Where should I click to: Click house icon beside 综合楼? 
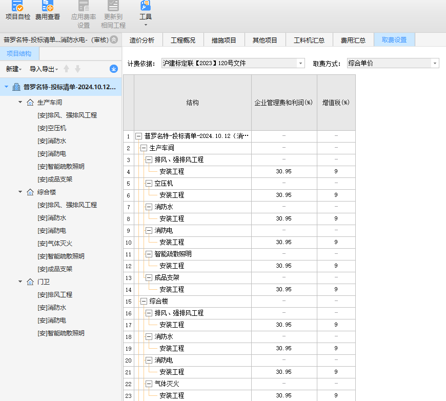tap(30, 192)
